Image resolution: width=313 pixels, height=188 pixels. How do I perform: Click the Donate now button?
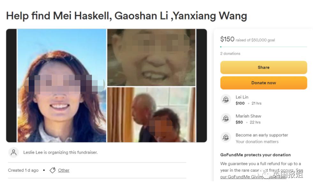click(x=264, y=83)
